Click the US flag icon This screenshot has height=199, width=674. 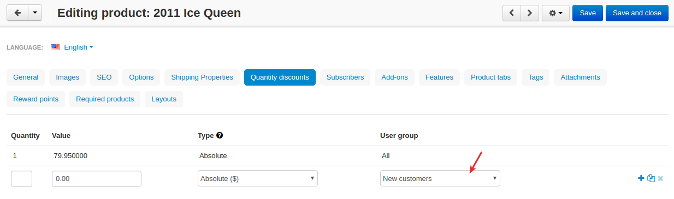tap(55, 47)
